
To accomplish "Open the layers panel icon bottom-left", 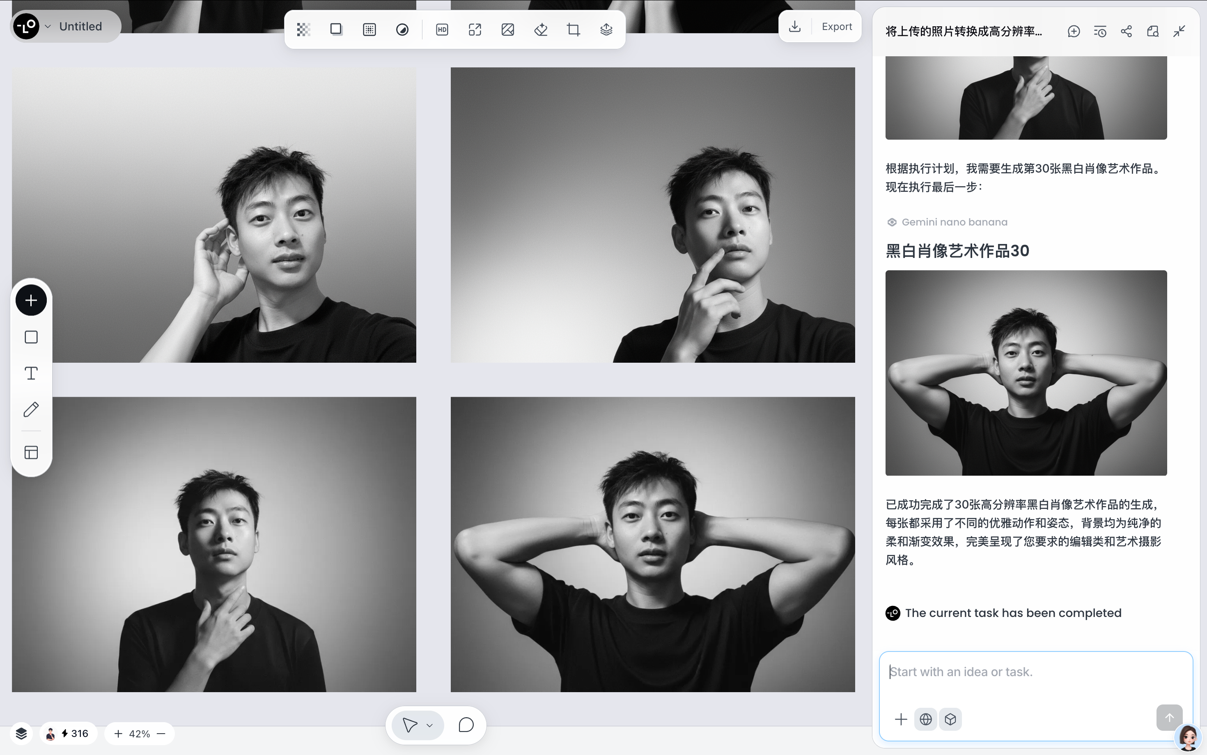I will 21,734.
